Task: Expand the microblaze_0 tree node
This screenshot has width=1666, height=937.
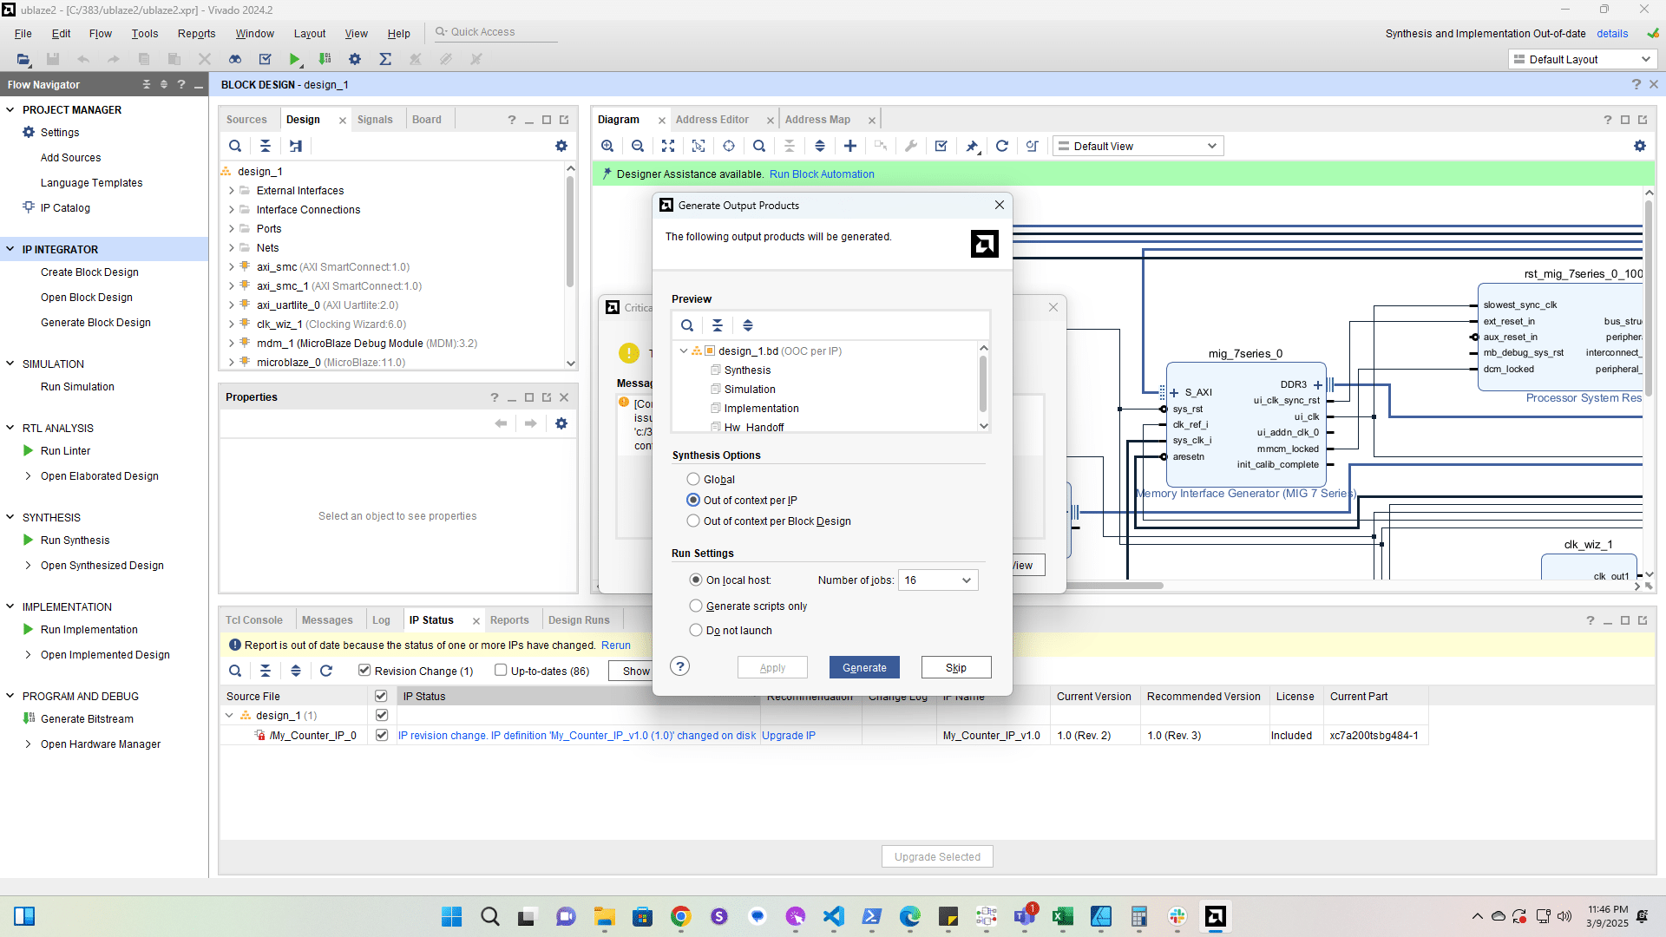Action: [x=232, y=363]
